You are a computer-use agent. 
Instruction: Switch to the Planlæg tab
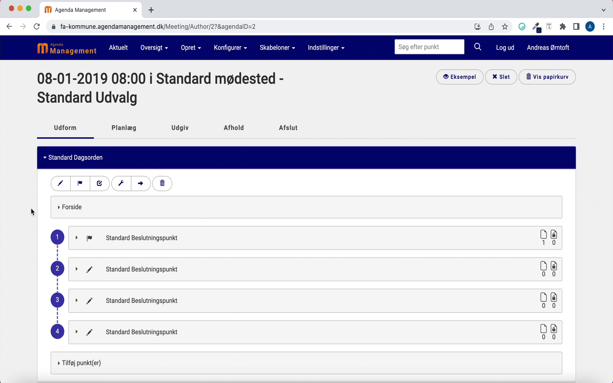(x=124, y=128)
